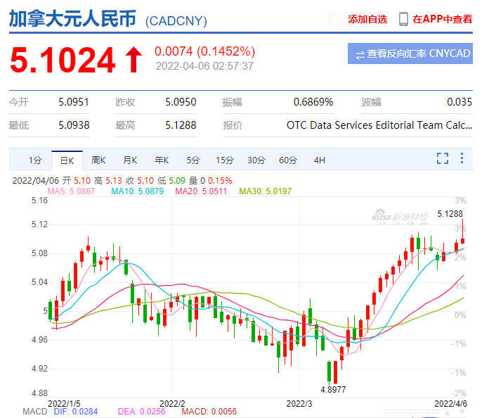
Task: Click the OTC Data Services quote source text
Action: click(379, 125)
